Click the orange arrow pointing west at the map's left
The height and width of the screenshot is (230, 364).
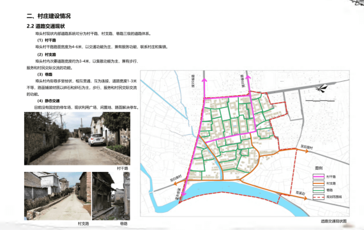(176, 183)
